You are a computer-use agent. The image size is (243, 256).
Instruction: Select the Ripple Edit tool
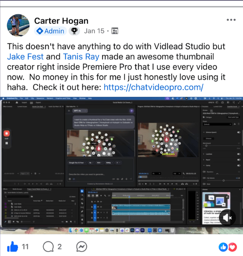pyautogui.click(x=82, y=199)
